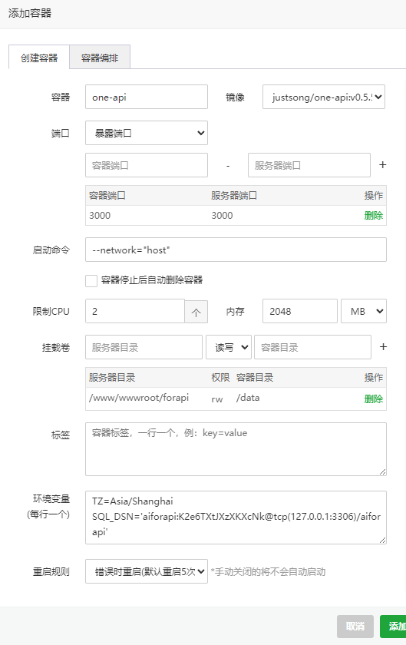Delete the /www/wwwroot/forapi volume row
Screen dimensions: 406x645
(x=374, y=399)
